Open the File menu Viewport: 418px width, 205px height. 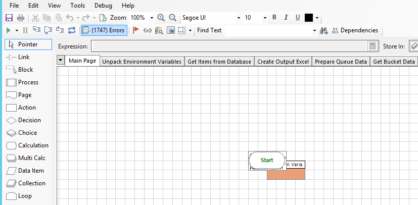(14, 6)
